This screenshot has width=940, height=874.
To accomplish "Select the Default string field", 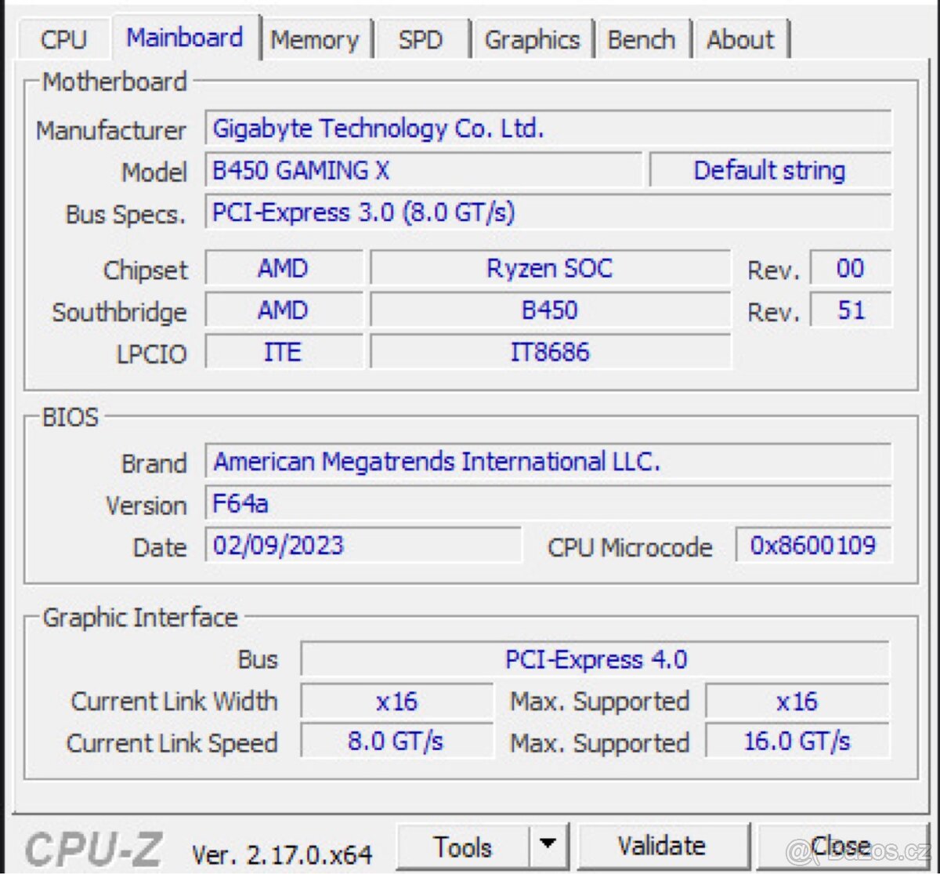I will (768, 170).
